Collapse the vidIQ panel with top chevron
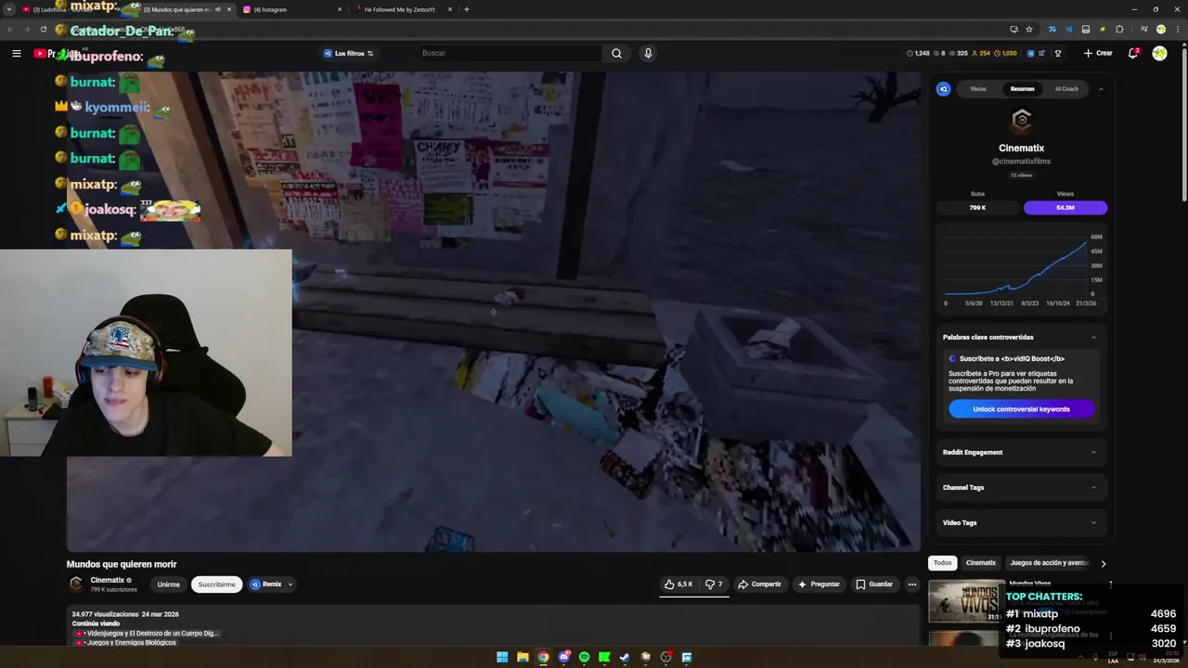This screenshot has height=668, width=1188. (1101, 89)
